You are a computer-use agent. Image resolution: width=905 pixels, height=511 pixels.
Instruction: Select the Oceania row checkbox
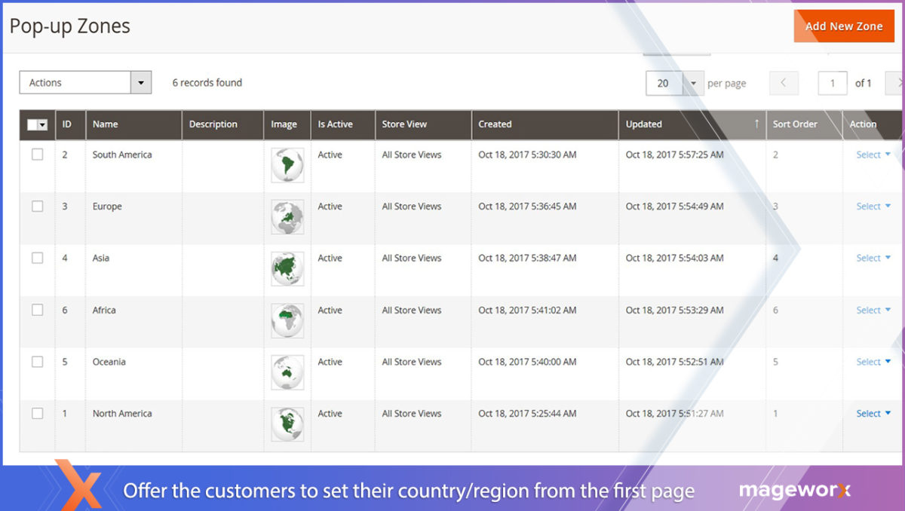(x=37, y=362)
